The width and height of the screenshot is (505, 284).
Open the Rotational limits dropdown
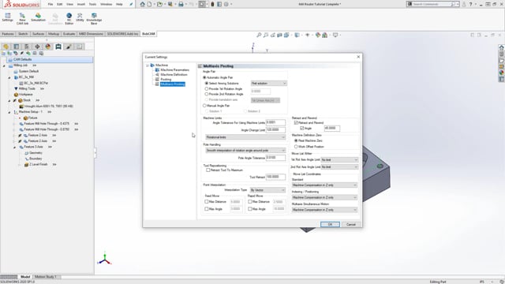coord(245,137)
